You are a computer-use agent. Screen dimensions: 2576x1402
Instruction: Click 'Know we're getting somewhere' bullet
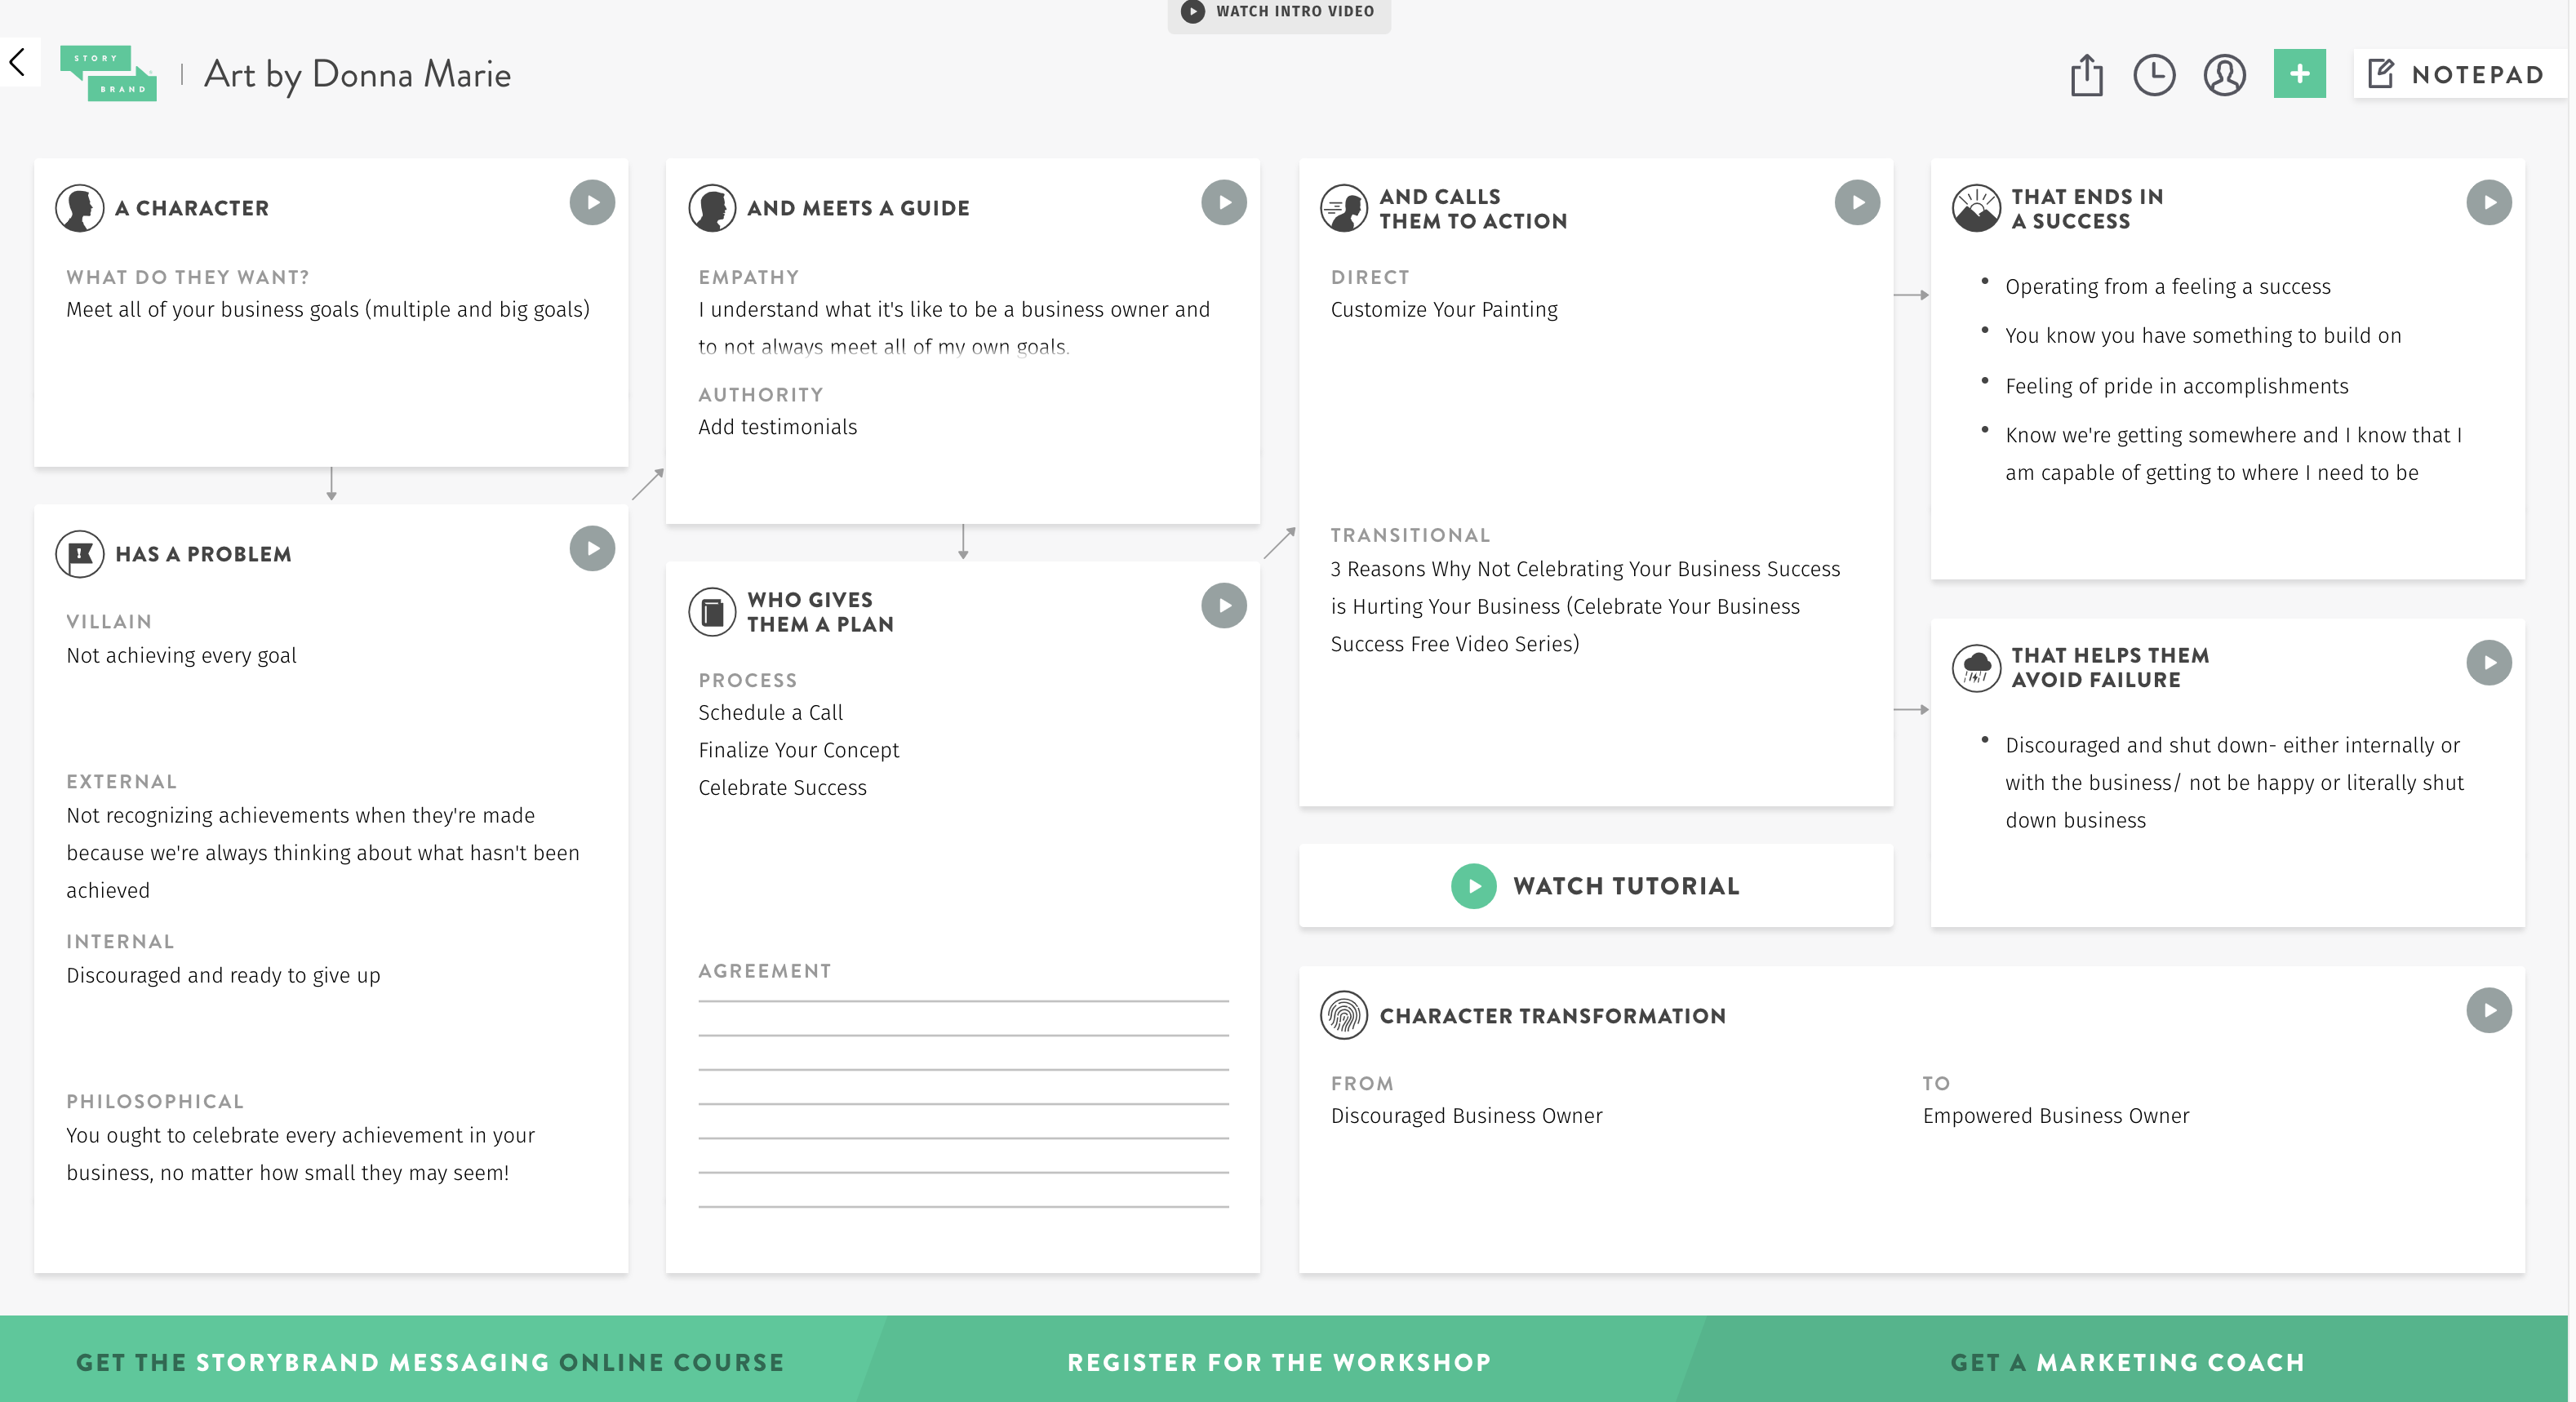[x=2233, y=454]
